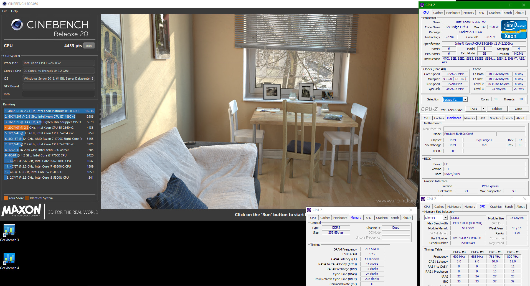Close the SPD CPU-Z window
Viewport: 530px width, 286px height.
[524, 199]
